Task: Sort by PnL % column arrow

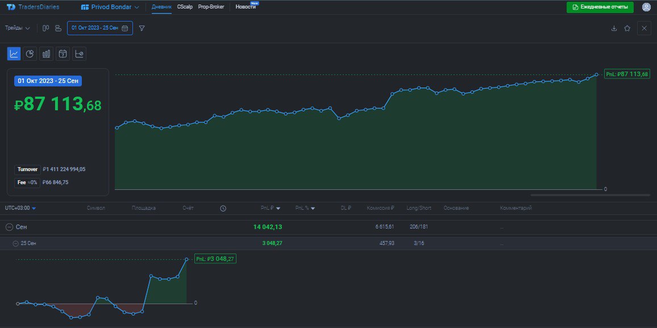Action: tap(313, 209)
